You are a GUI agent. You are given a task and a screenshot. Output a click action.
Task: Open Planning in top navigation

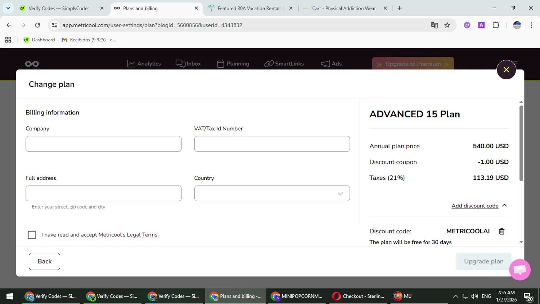pos(233,64)
